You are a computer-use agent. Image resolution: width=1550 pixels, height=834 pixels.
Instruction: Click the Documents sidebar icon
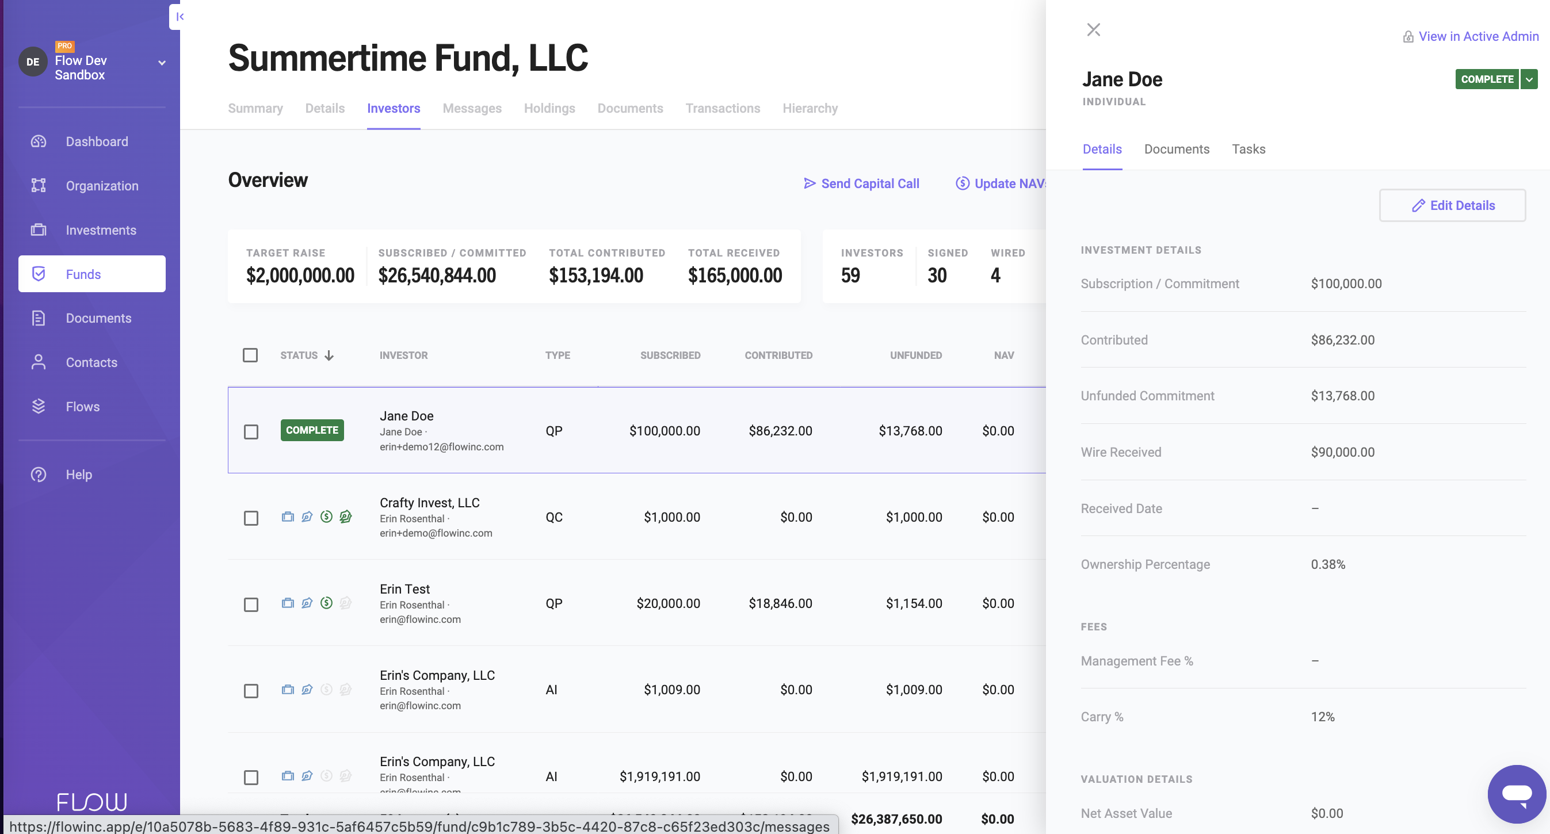pos(38,317)
